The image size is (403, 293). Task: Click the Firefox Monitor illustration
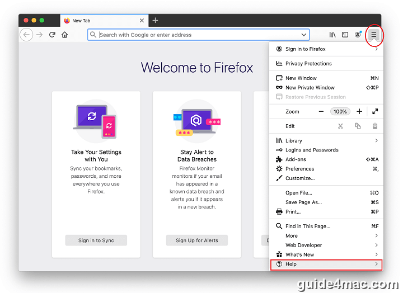197,121
